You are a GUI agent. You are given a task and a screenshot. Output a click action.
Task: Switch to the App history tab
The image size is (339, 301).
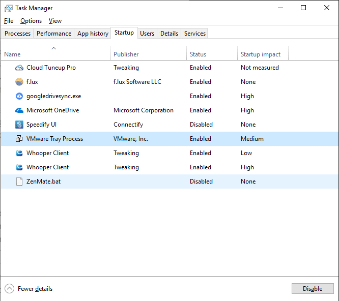point(93,34)
